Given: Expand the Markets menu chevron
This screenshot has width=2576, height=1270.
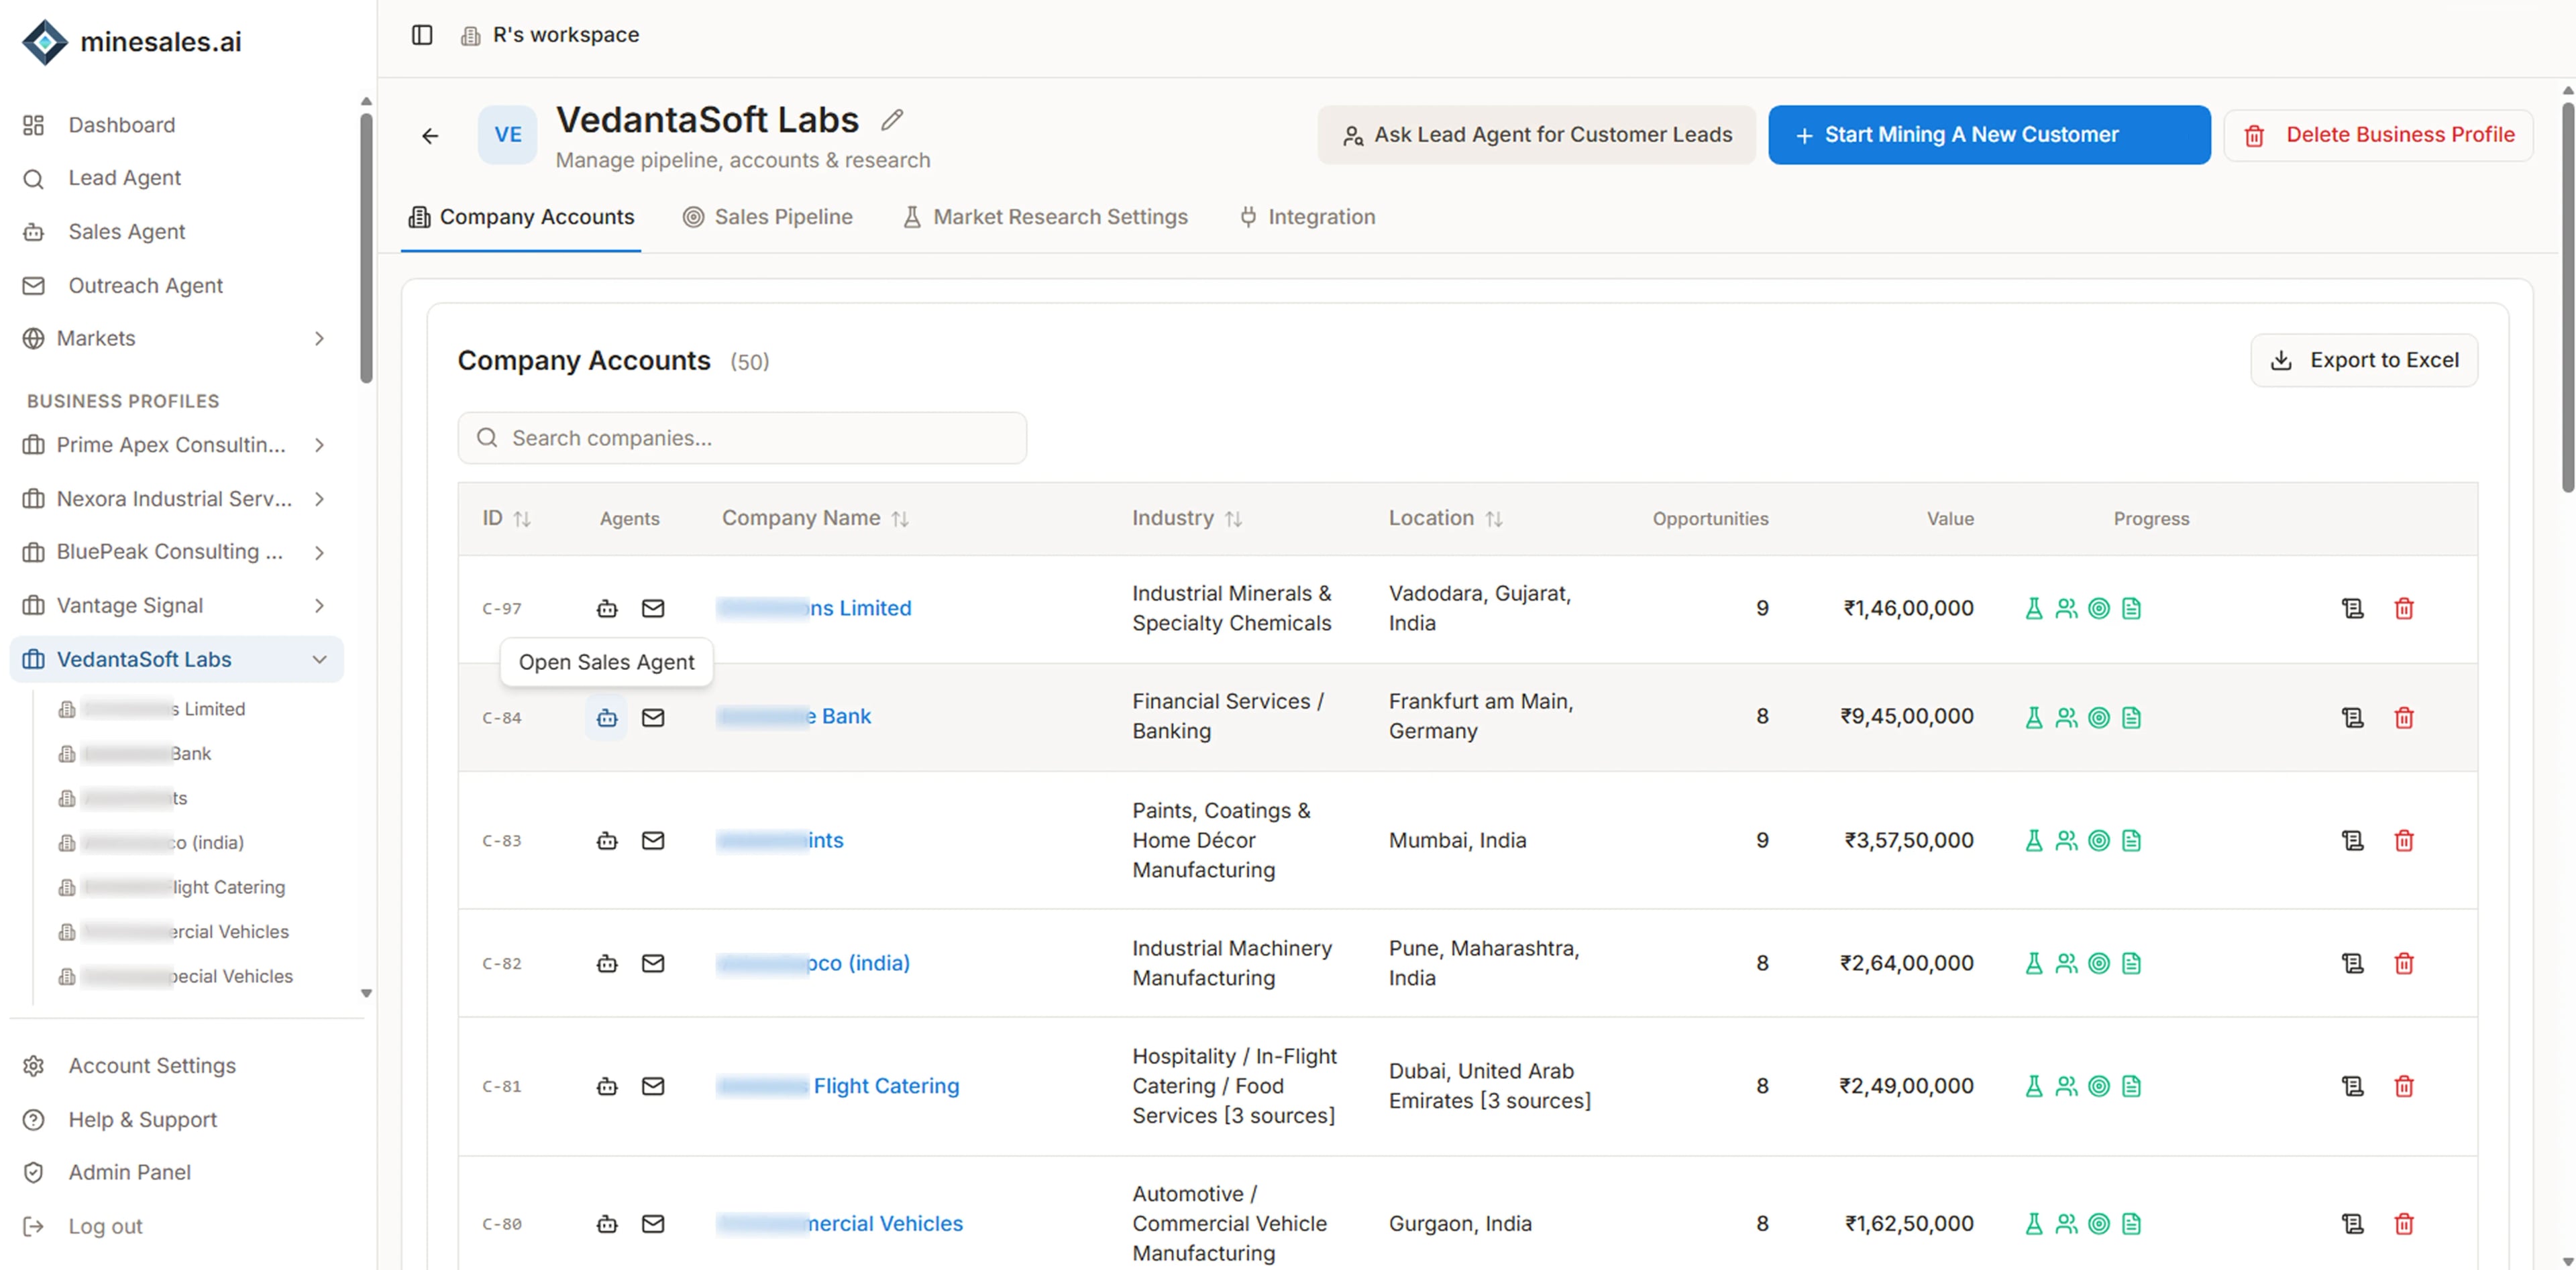Looking at the screenshot, I should tap(319, 339).
